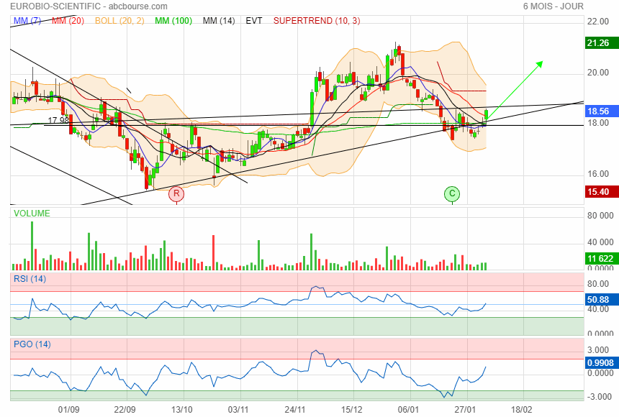Click the 01/09 date axis label
This screenshot has width=619, height=417.
68,410
